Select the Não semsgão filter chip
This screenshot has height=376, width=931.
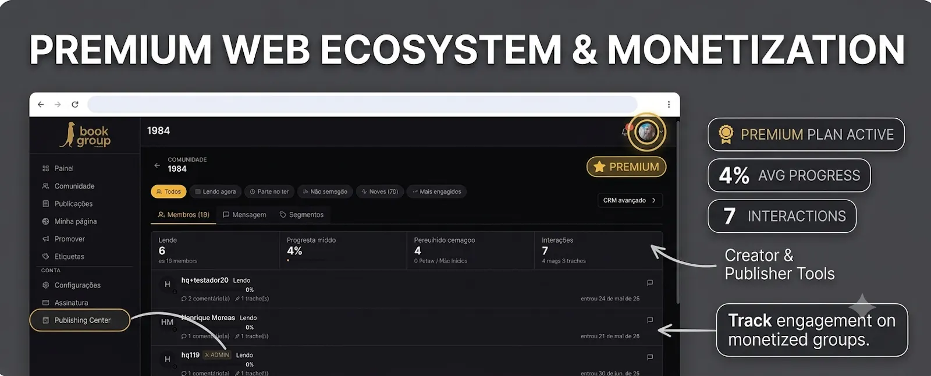click(x=325, y=191)
